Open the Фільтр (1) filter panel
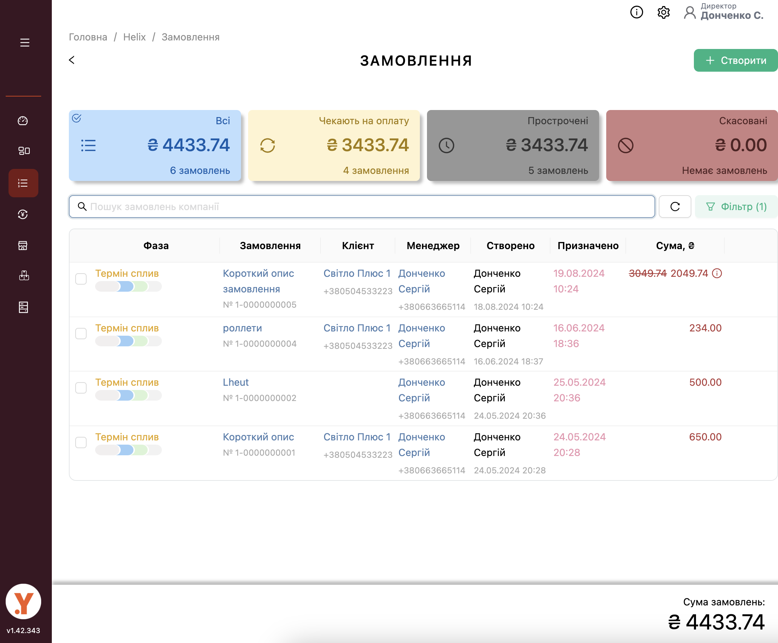This screenshot has height=643, width=778. click(x=736, y=207)
